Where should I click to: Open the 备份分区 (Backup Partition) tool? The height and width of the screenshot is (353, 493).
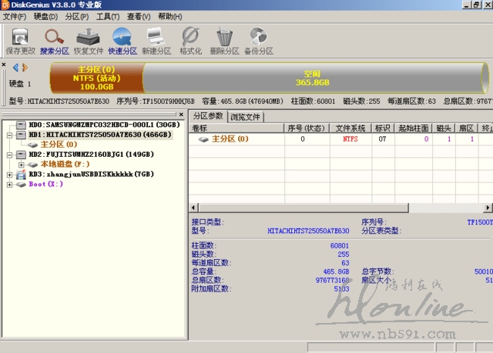coord(257,40)
